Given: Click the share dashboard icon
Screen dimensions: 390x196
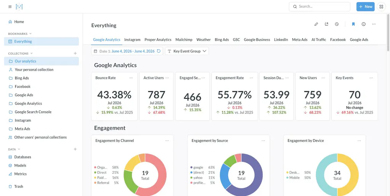Looking at the screenshot, I should 326,24.
